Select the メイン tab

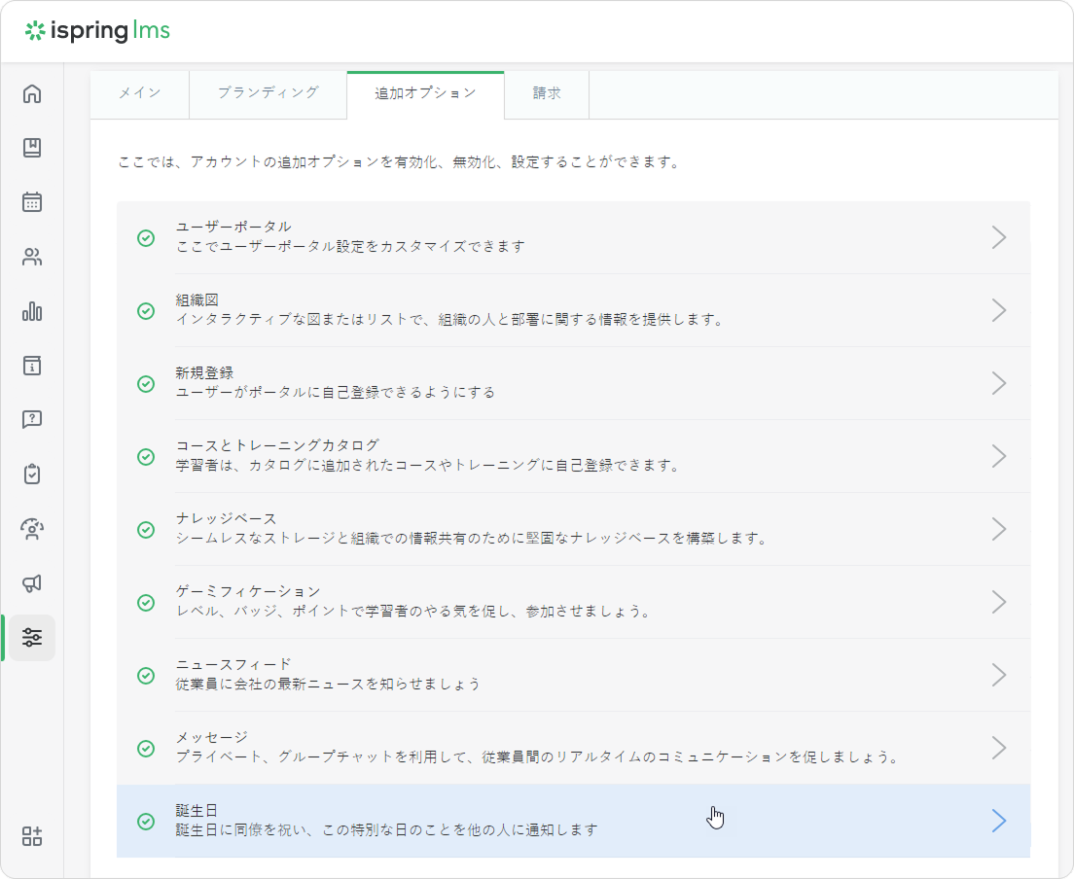(139, 93)
